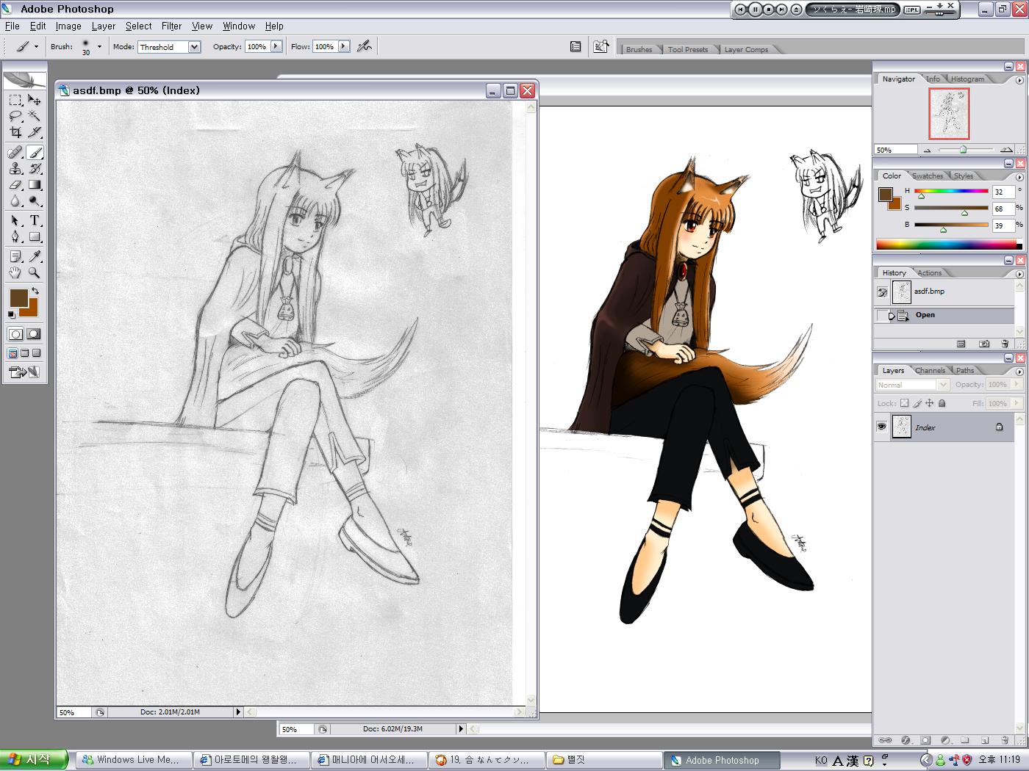Switch to the Swatches tab
This screenshot has height=771, width=1029.
pos(928,175)
